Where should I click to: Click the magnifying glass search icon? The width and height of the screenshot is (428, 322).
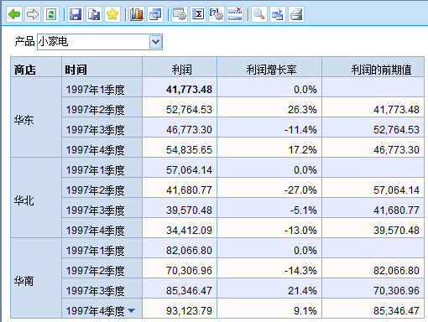(x=259, y=14)
